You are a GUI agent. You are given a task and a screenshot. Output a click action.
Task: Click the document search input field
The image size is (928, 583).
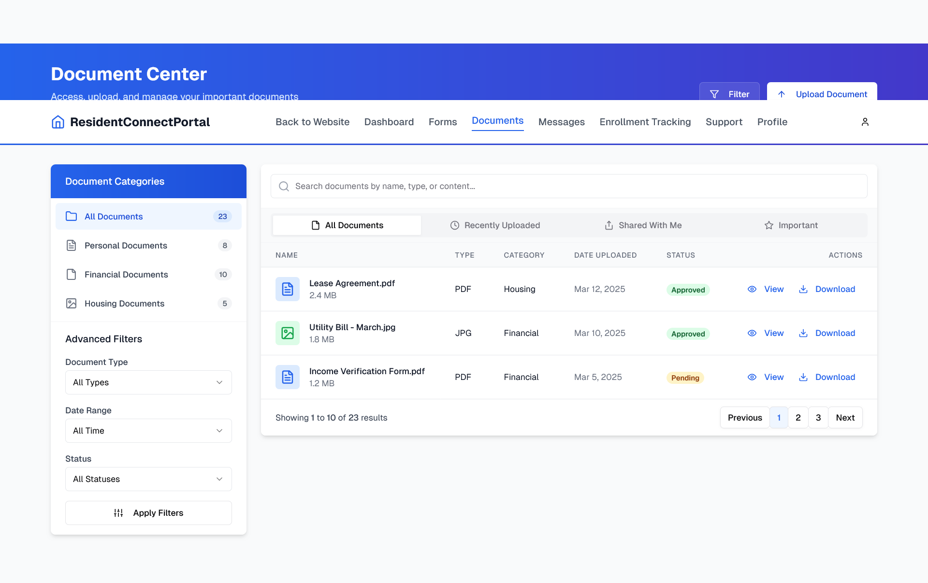coord(575,187)
